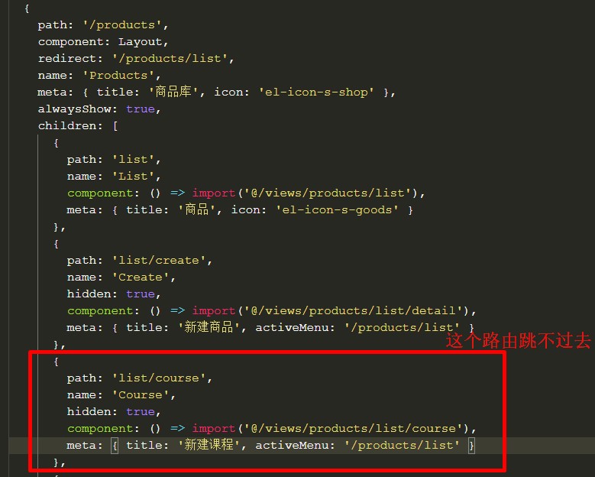Click the 'list/create' path string
The width and height of the screenshot is (595, 477).
[159, 261]
